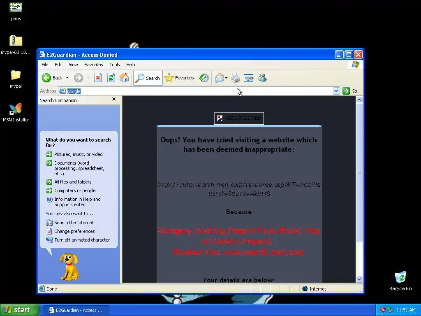The image size is (421, 316).
Task: Click the page icon in the address bar
Action: tap(62, 91)
